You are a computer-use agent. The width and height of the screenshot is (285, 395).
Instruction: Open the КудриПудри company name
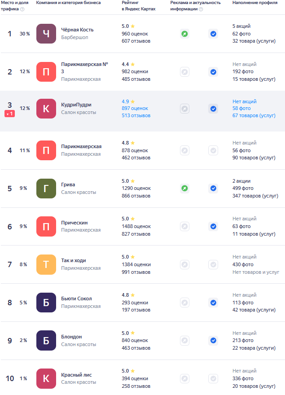coord(76,105)
